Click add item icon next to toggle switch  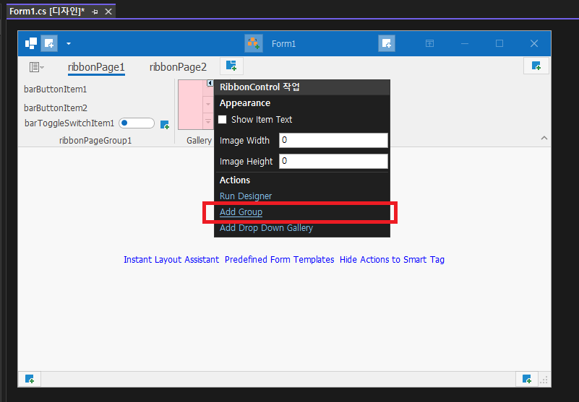pyautogui.click(x=165, y=125)
